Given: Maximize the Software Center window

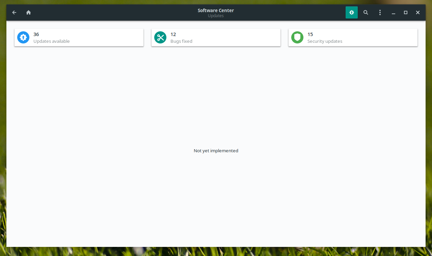Looking at the screenshot, I should [x=406, y=12].
